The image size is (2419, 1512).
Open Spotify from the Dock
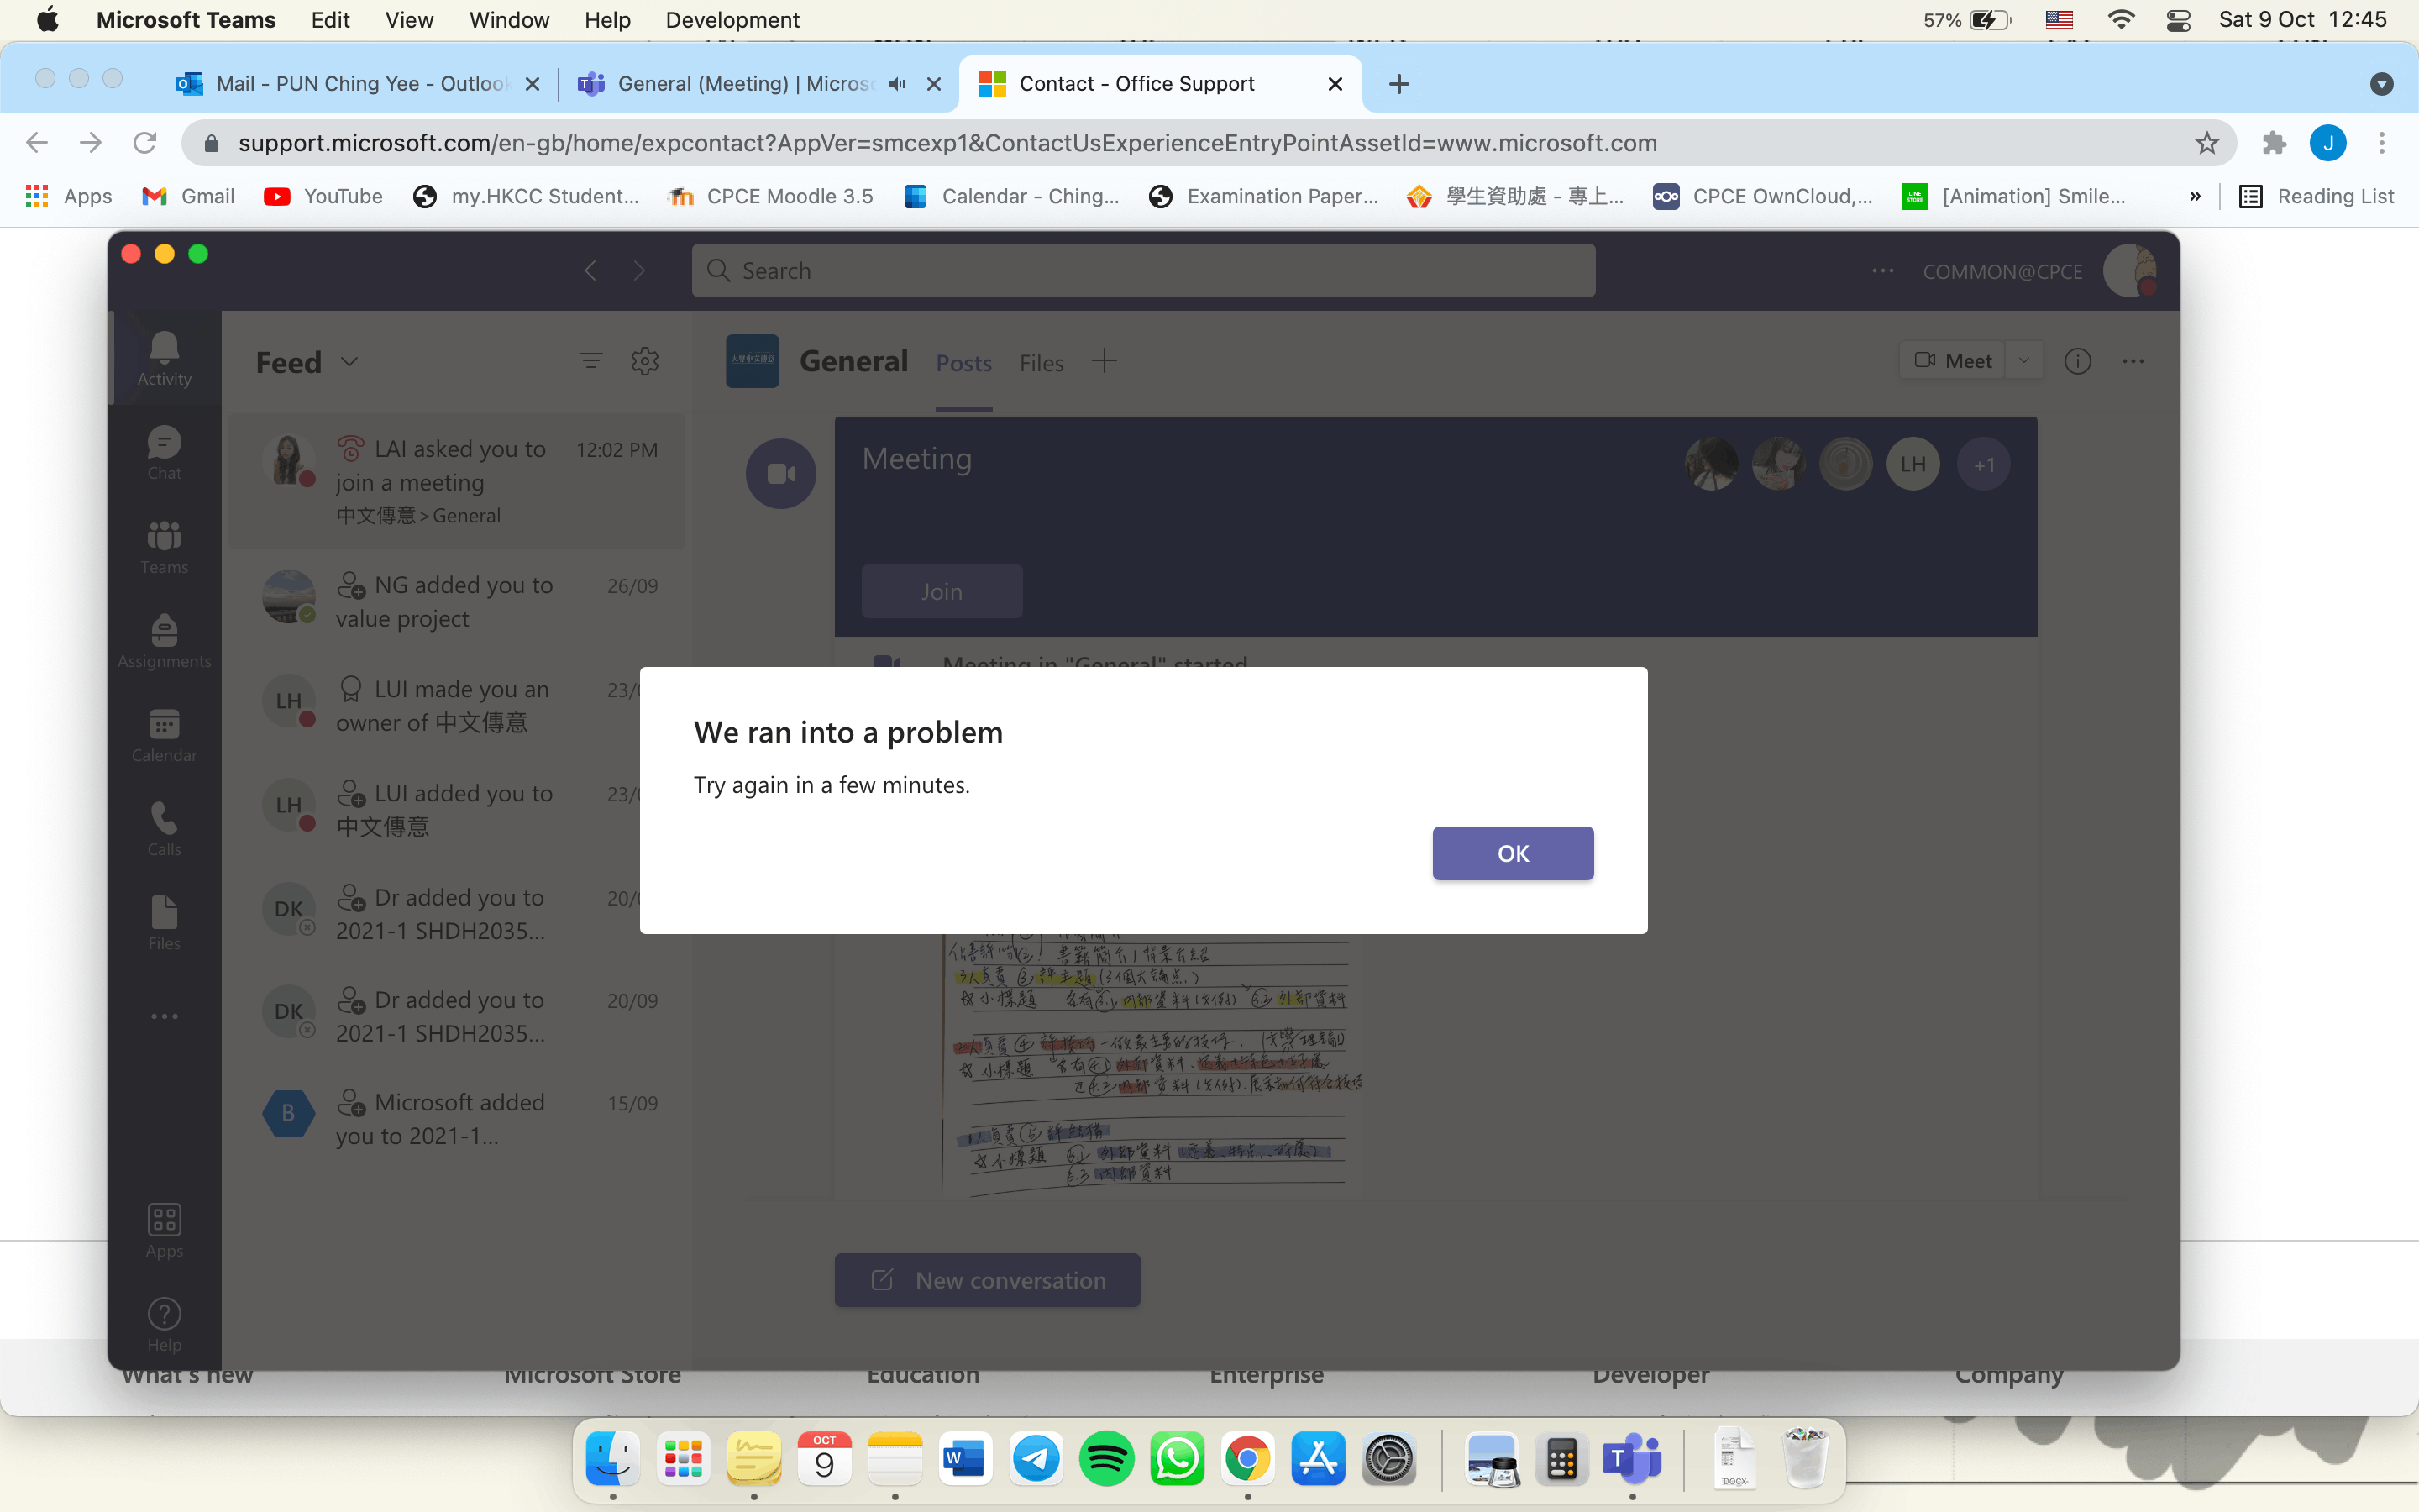coord(1106,1460)
